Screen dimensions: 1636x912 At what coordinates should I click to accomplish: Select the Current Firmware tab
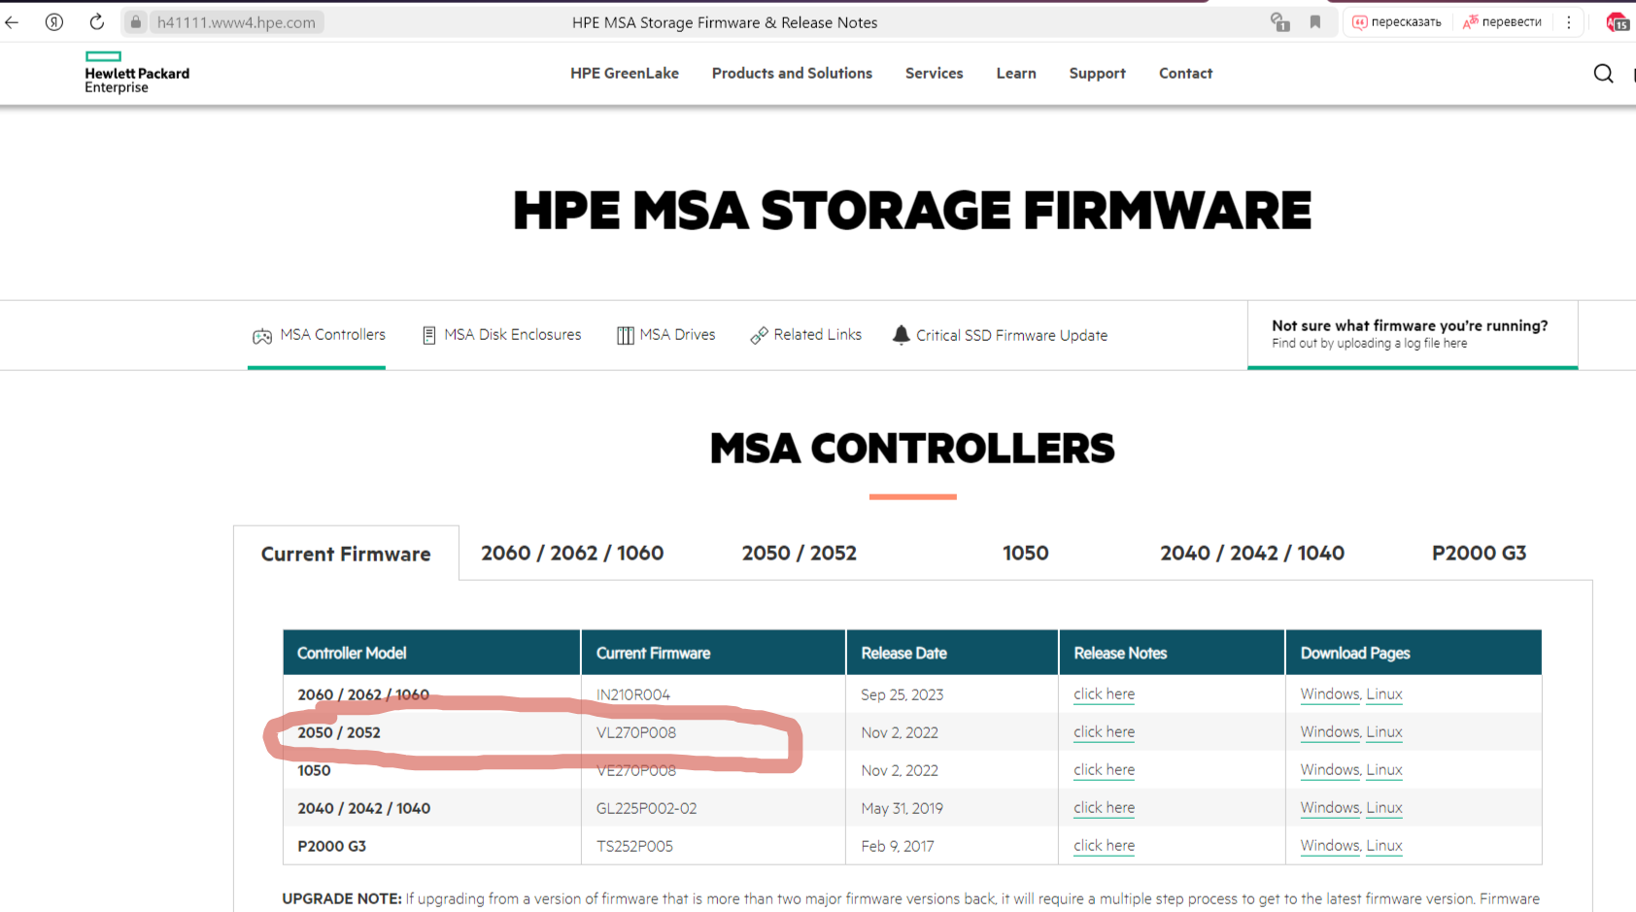[x=346, y=554]
